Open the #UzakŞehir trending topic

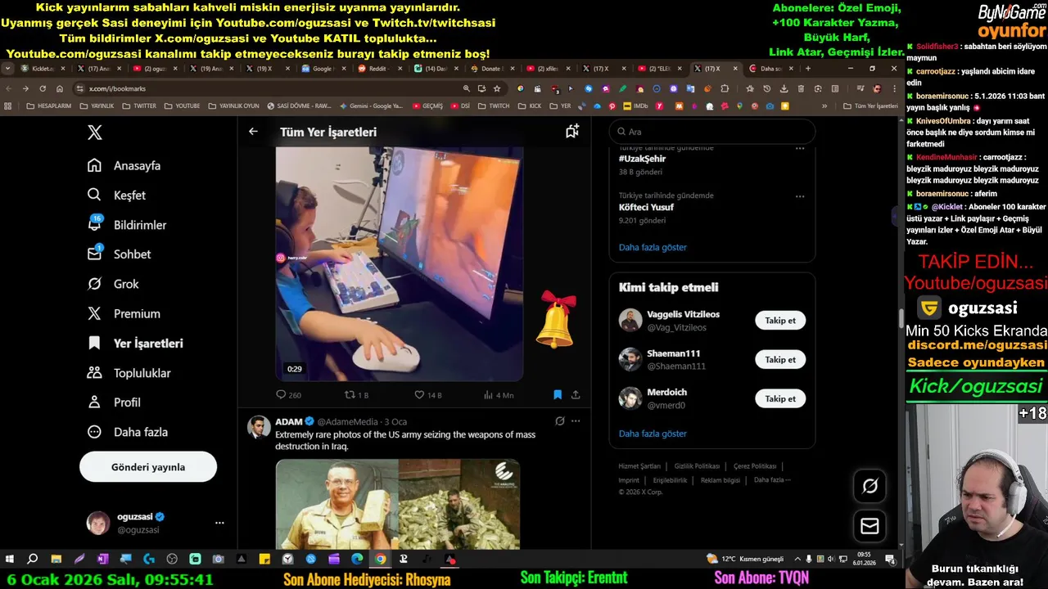(642, 159)
